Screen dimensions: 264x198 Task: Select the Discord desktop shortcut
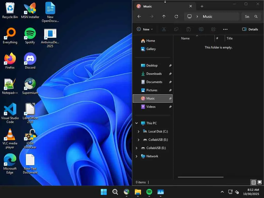[x=30, y=61]
